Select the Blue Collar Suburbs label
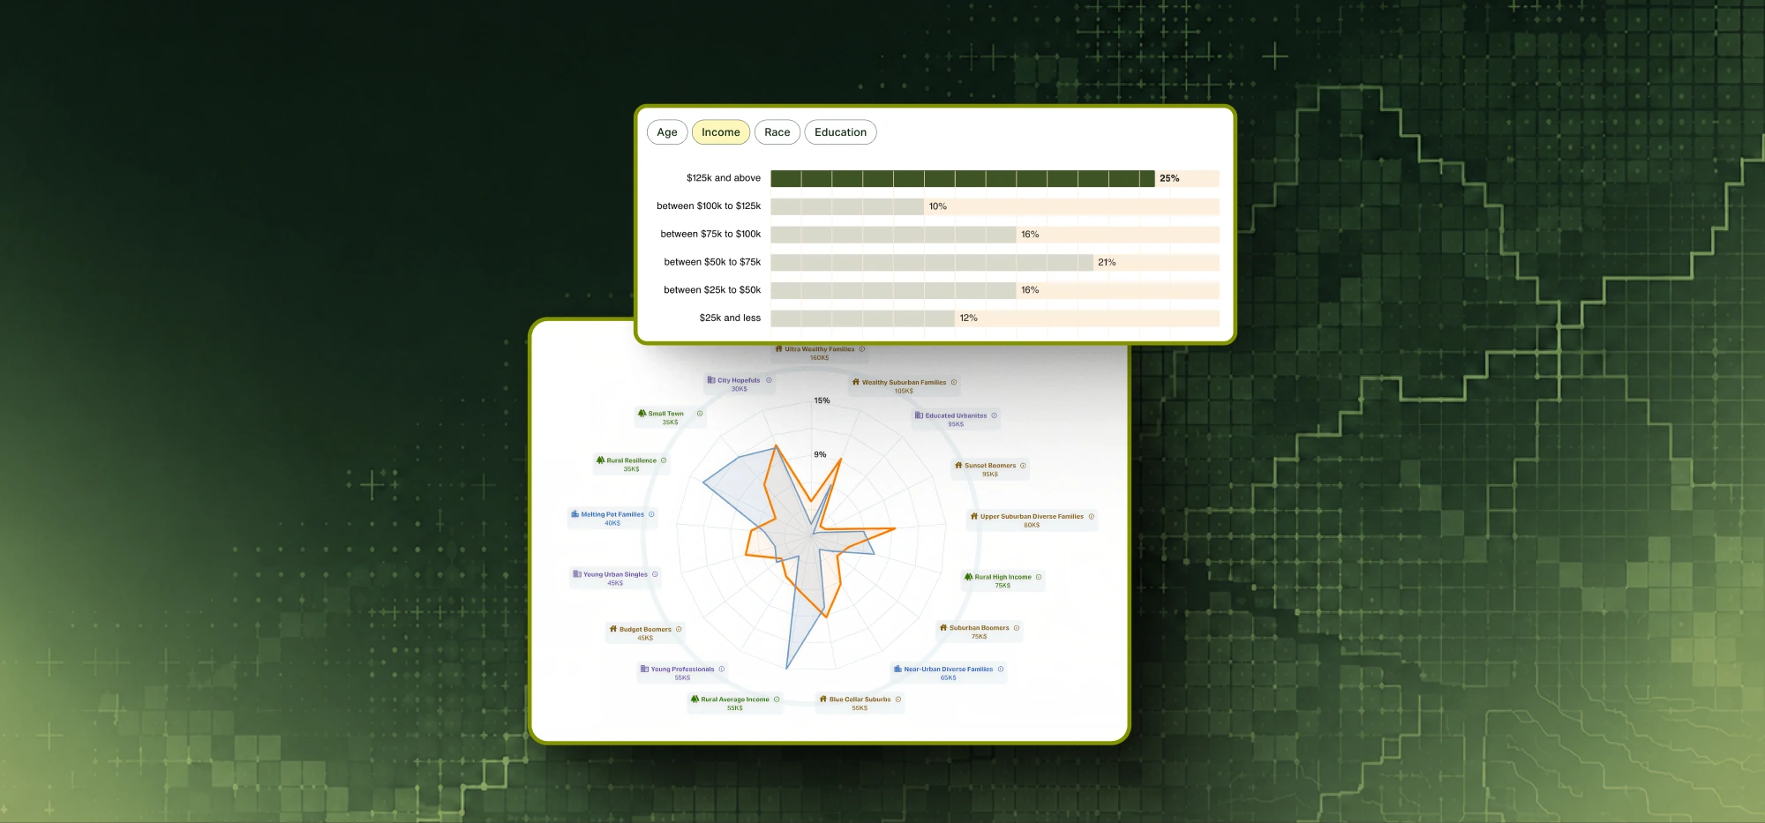 pos(860,700)
